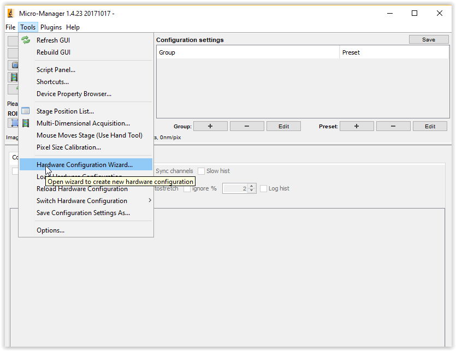Image resolution: width=456 pixels, height=351 pixels.
Task: Click the Multi-Dimensional Acquisition film icon
Action: pos(26,123)
